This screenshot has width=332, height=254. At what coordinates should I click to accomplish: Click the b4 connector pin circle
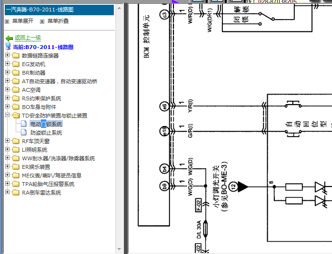[164, 169]
